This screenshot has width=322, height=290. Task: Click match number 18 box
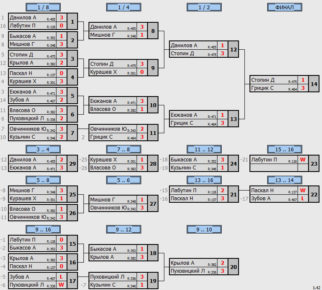click(153, 253)
